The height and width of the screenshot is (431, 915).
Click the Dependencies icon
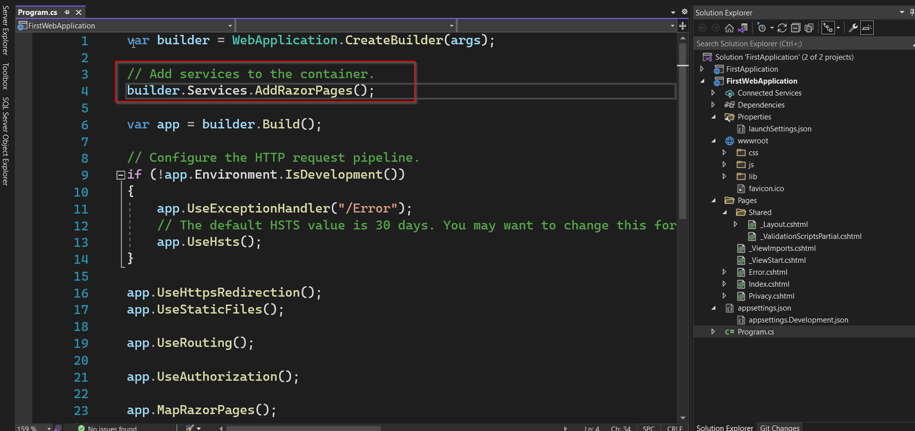(x=730, y=105)
